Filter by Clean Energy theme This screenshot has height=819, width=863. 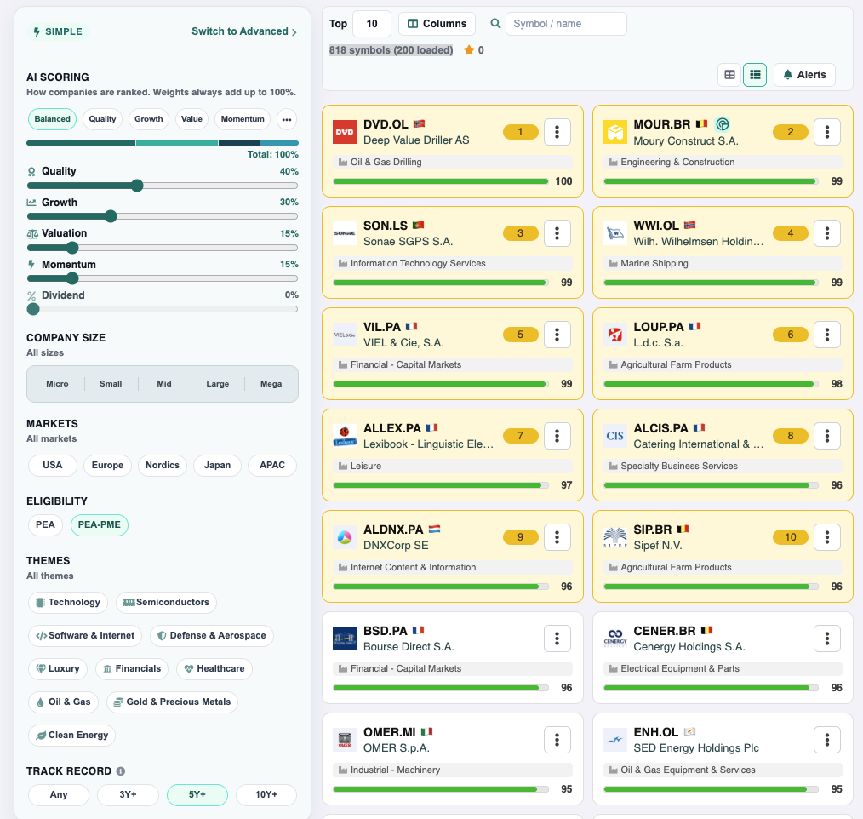pyautogui.click(x=72, y=736)
